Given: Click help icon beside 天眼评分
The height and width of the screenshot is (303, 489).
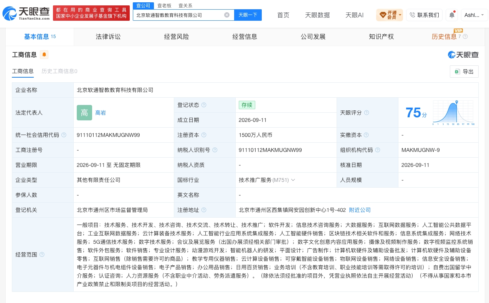Looking at the screenshot, I should (x=367, y=113).
